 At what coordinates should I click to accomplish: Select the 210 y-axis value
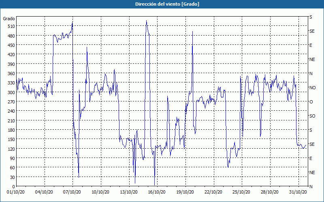coord(11,120)
